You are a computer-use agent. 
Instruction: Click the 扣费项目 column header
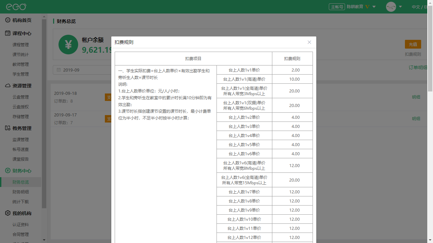[x=193, y=58]
